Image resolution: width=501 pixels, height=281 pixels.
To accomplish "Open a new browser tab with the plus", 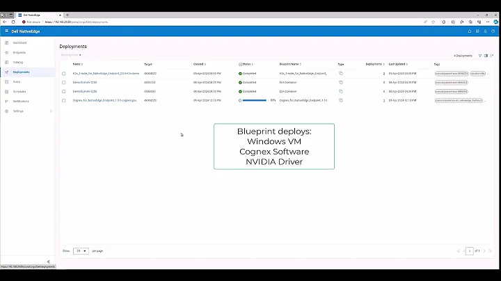I will [67, 15].
